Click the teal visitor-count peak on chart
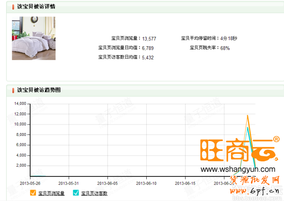 247,127
